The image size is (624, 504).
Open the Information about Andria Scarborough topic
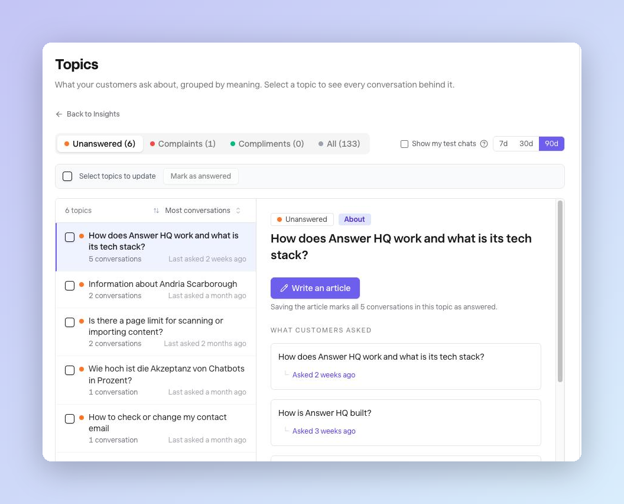coord(156,290)
